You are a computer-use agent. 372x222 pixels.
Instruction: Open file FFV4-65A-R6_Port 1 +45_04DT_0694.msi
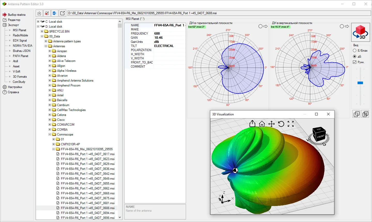coord(88,213)
